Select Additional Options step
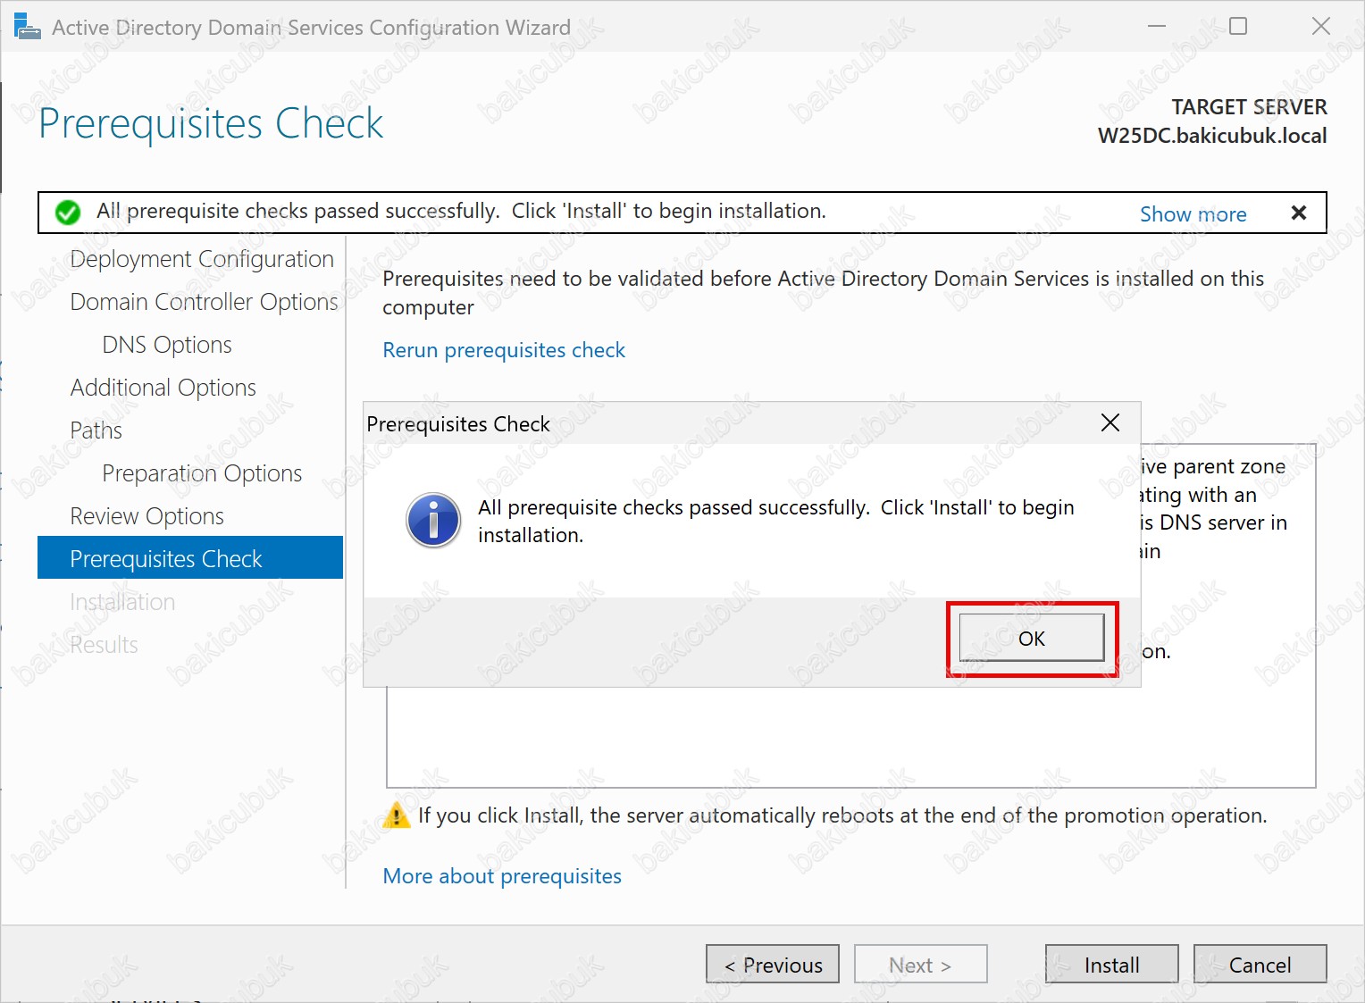 point(163,388)
